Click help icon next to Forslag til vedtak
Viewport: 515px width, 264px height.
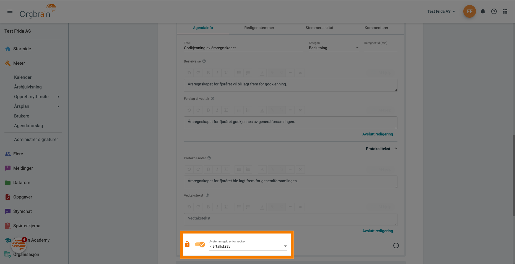point(212,98)
